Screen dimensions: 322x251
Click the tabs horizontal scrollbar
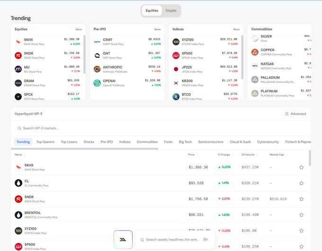click(85, 149)
